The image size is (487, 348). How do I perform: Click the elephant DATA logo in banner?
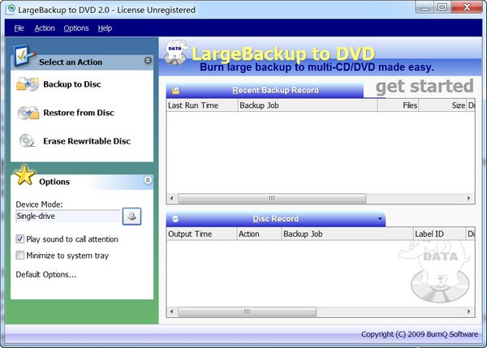[x=176, y=52]
